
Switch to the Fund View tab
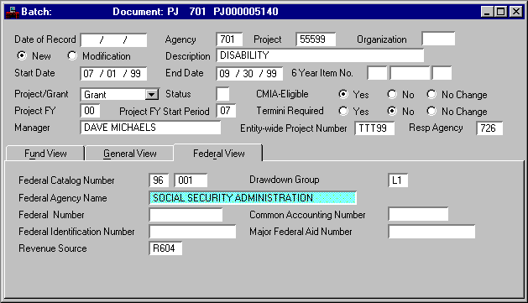(45, 154)
